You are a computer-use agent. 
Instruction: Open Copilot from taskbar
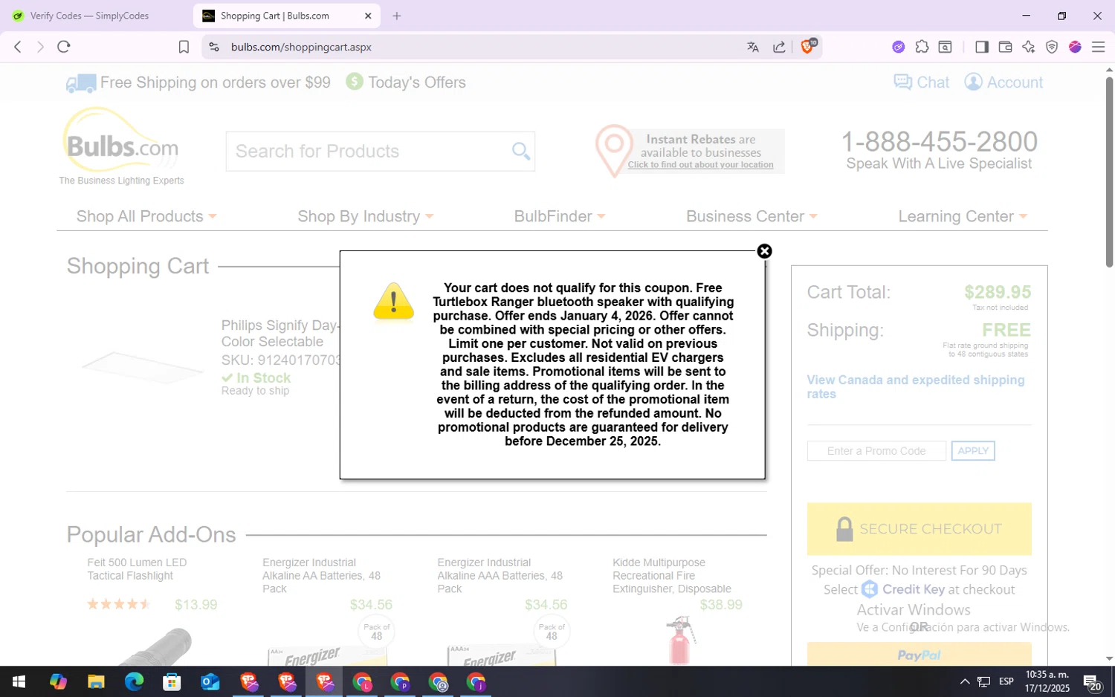(x=58, y=681)
